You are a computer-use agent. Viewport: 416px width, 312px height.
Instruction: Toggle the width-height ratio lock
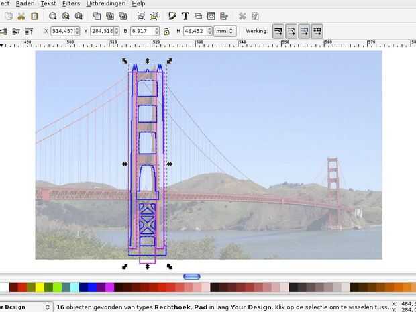[166, 32]
